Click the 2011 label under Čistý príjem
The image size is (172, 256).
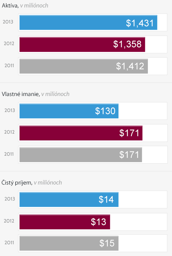(9, 242)
